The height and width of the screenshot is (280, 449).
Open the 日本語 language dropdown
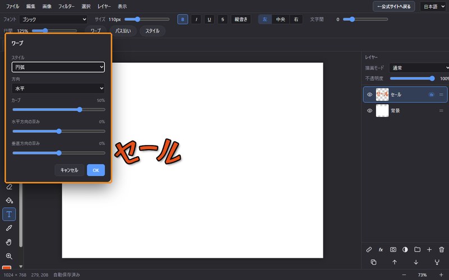433,7
